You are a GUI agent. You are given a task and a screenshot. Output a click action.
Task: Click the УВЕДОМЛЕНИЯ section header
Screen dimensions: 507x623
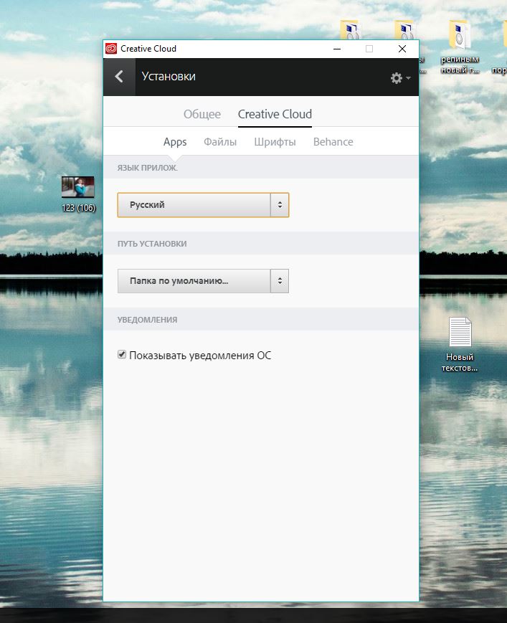click(x=147, y=320)
